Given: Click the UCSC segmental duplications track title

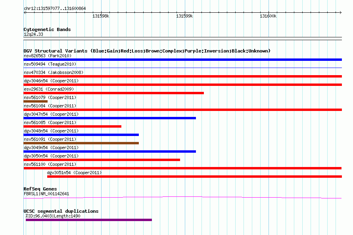Looking at the screenshot, I should (61, 211).
